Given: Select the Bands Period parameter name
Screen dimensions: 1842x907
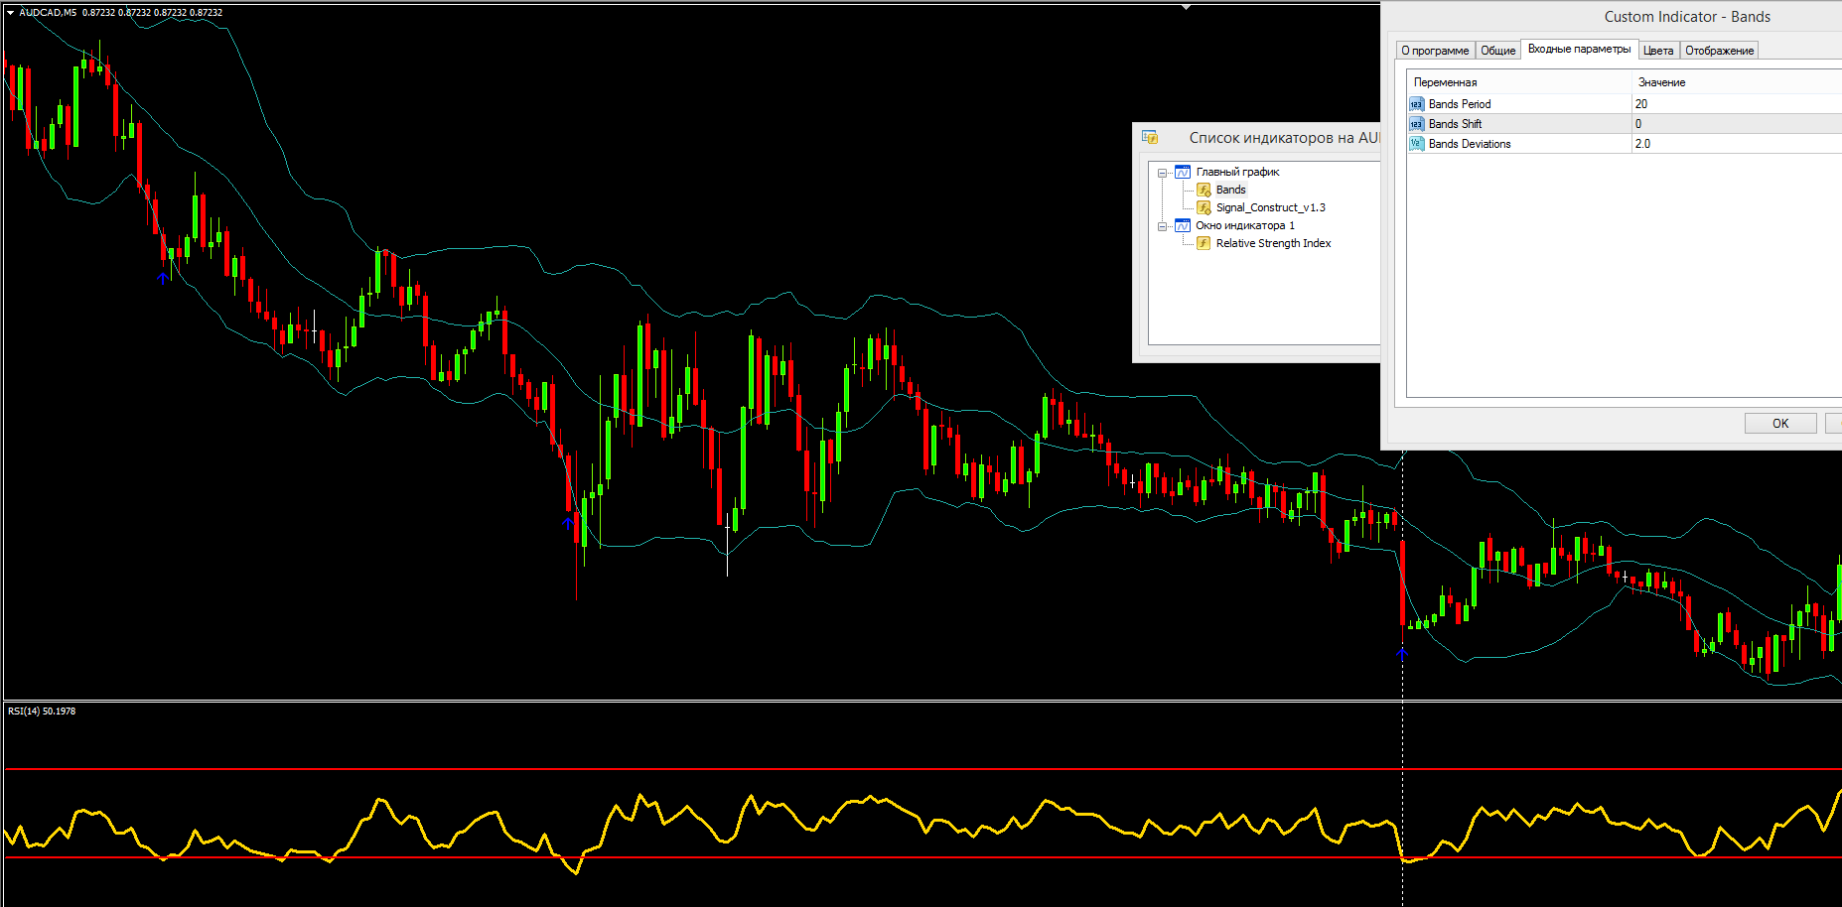Looking at the screenshot, I should pyautogui.click(x=1460, y=104).
